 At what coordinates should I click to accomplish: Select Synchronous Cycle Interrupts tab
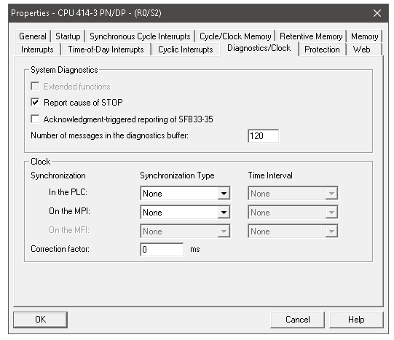140,36
